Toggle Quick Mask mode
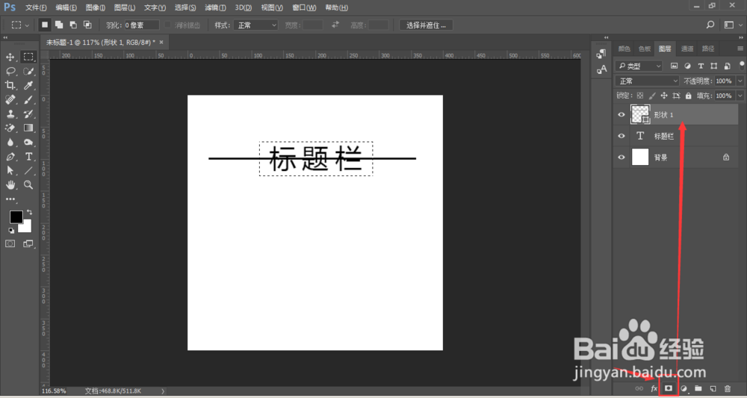 [10, 243]
